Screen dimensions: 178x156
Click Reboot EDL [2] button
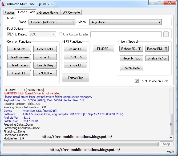[157, 49]
